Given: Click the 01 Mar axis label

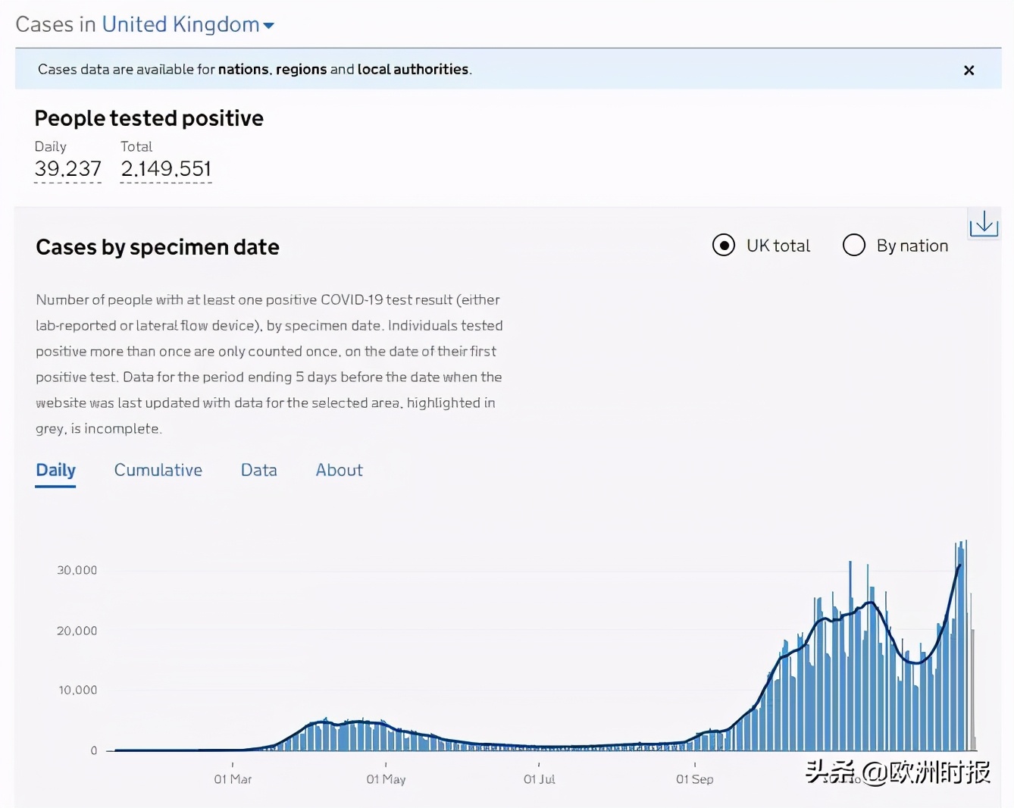Looking at the screenshot, I should (x=233, y=779).
